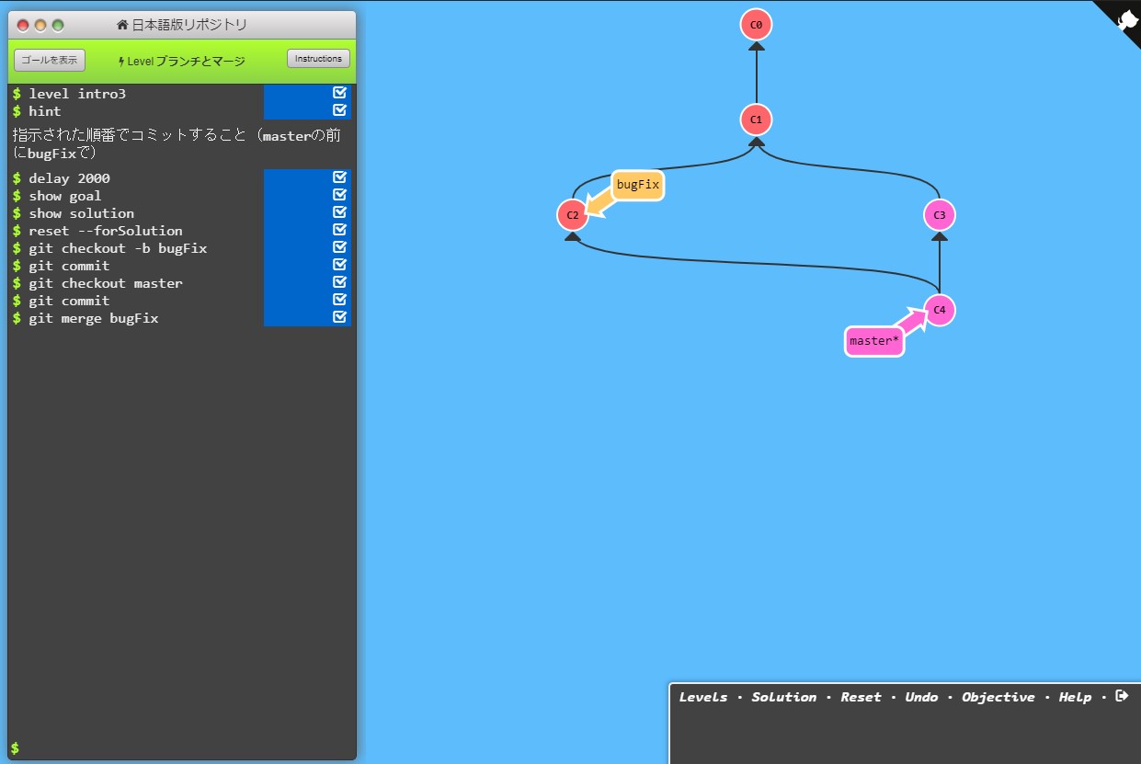
Task: Click commit node C0
Action: [x=756, y=25]
